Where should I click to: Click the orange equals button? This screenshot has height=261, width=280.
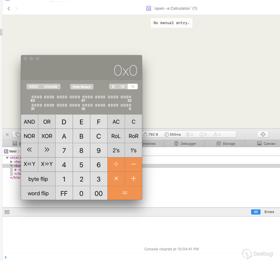click(125, 193)
